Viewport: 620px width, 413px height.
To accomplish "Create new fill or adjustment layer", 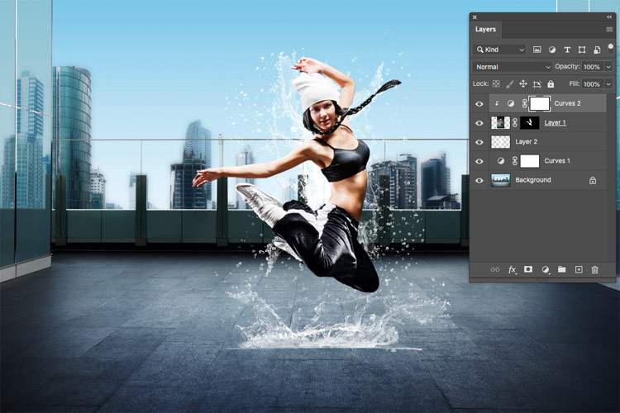I will (546, 270).
